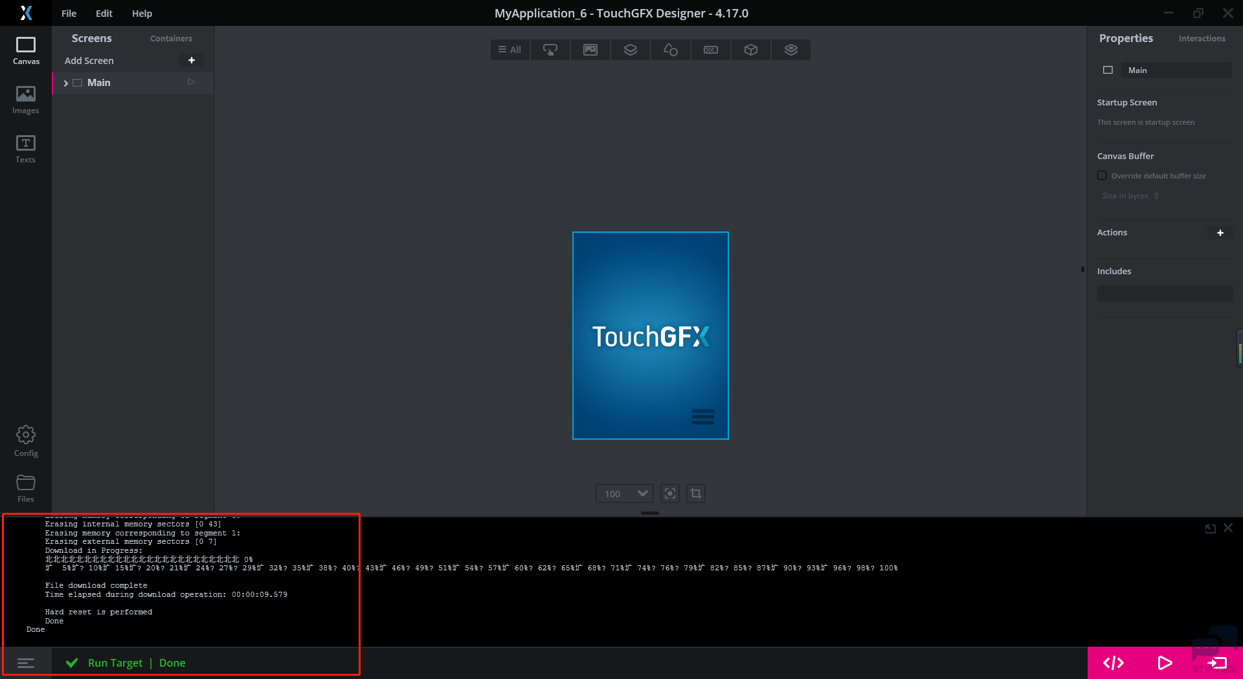Enable Override default buffer size checkbox
Image resolution: width=1243 pixels, height=679 pixels.
[x=1102, y=175]
